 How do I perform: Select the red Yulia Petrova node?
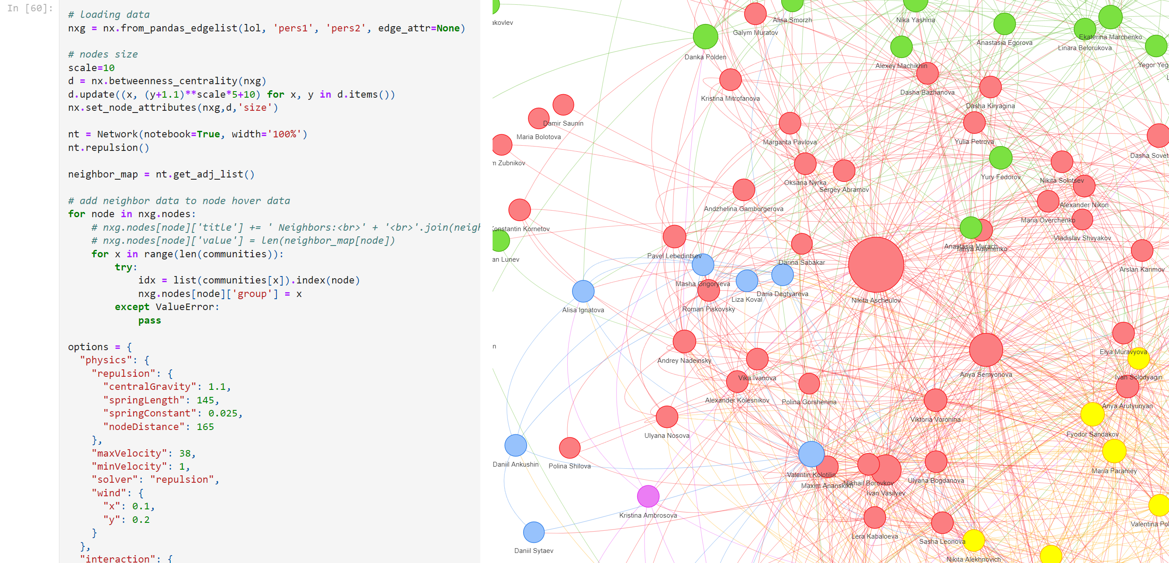(x=974, y=123)
